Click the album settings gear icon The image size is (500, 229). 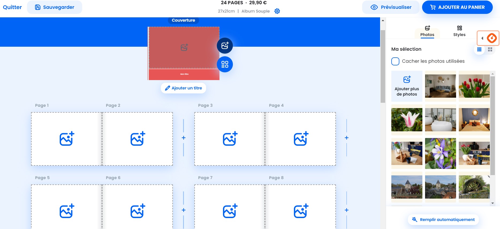click(277, 11)
